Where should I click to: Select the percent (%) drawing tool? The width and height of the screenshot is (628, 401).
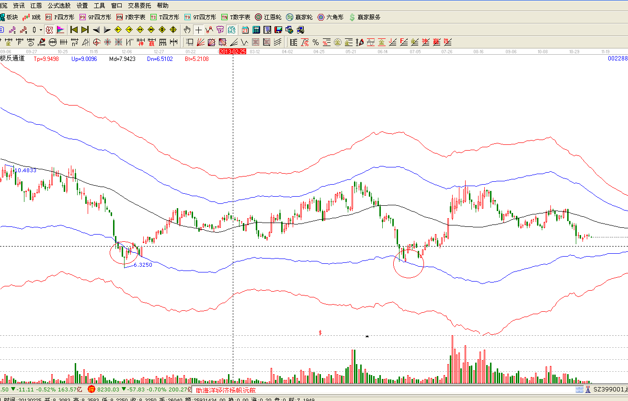click(316, 42)
